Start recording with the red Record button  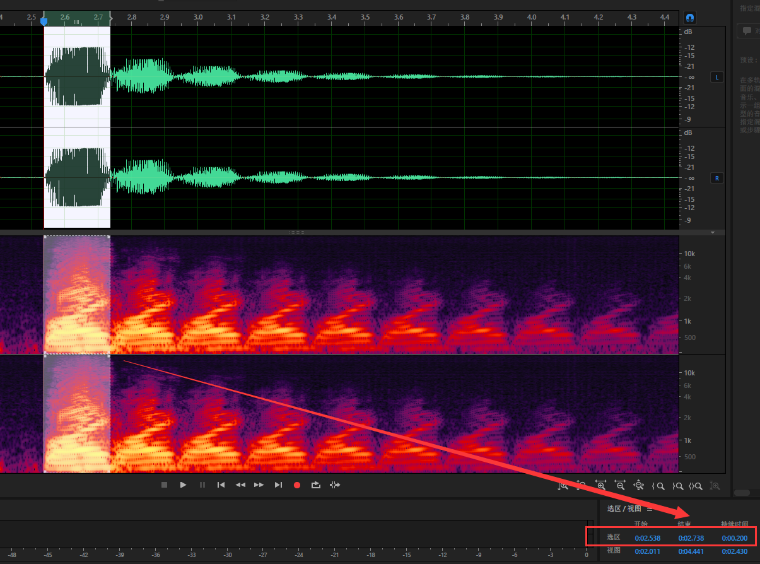pos(297,485)
